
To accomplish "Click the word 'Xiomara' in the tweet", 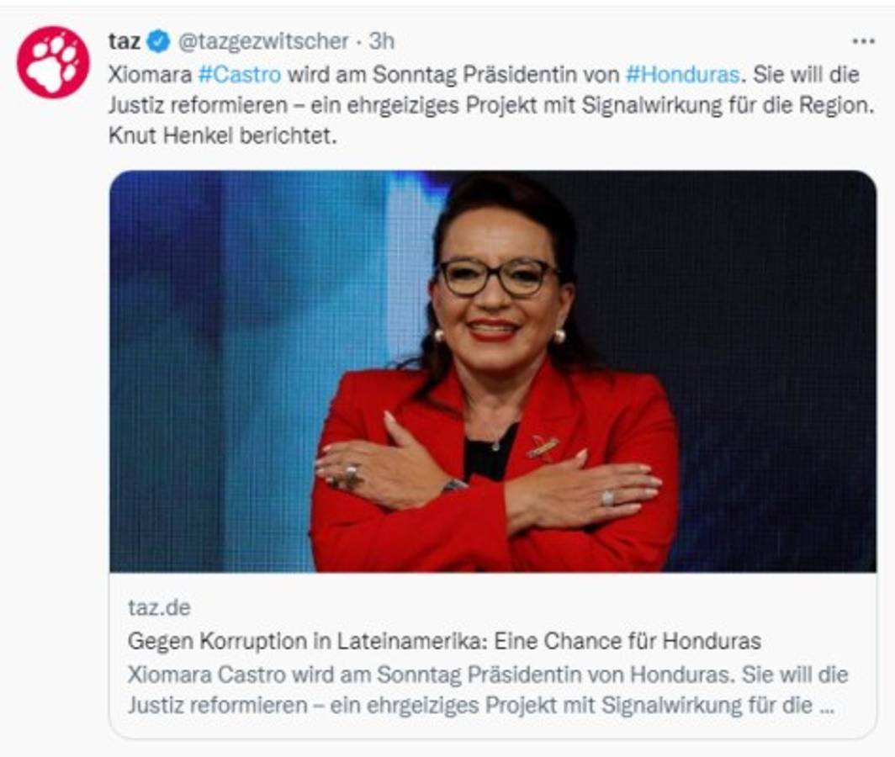I will point(150,75).
